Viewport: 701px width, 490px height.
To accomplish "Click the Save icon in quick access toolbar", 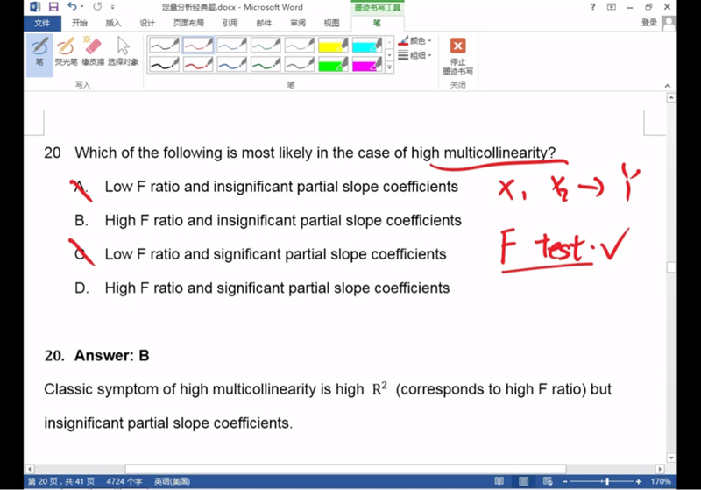I will click(x=53, y=7).
